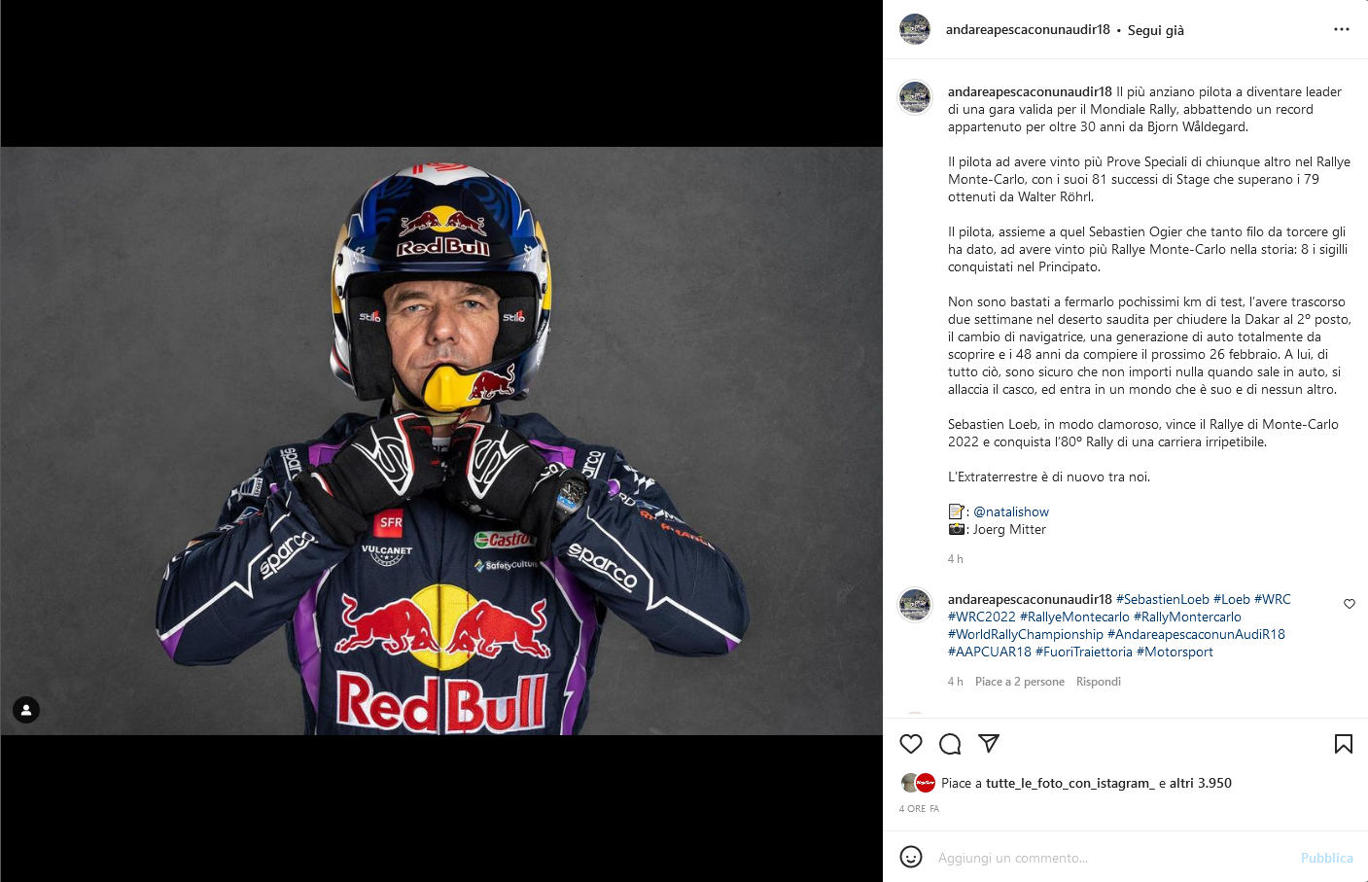Like the hashtags comment with small heart

(x=1350, y=604)
